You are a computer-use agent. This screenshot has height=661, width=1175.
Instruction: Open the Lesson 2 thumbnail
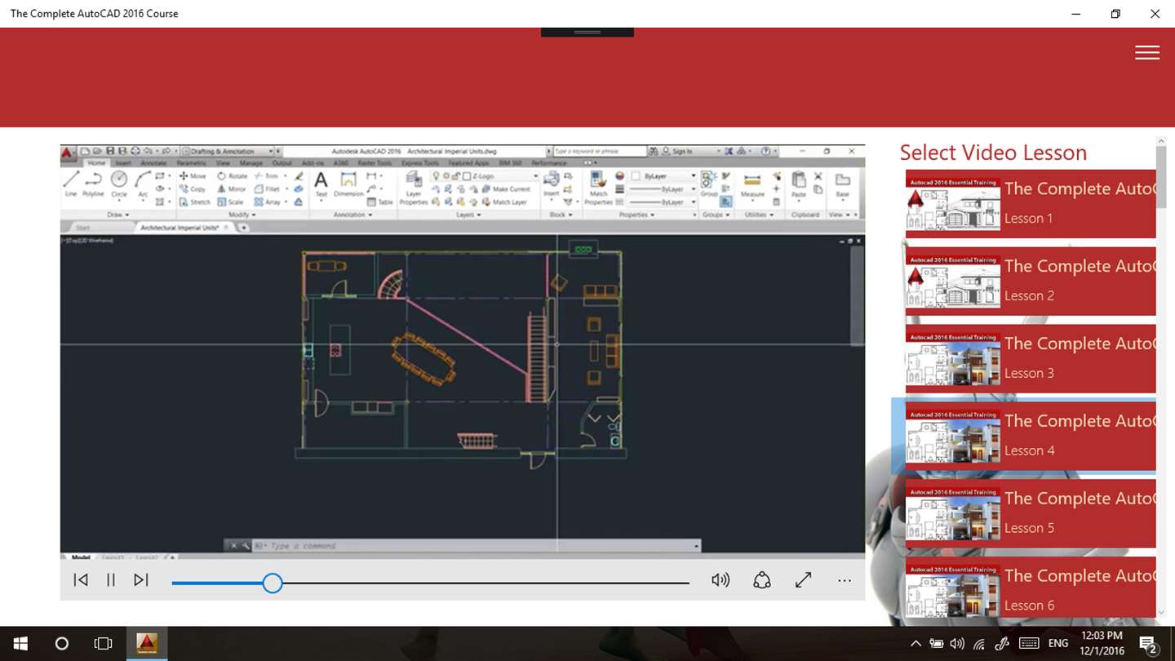(x=953, y=282)
